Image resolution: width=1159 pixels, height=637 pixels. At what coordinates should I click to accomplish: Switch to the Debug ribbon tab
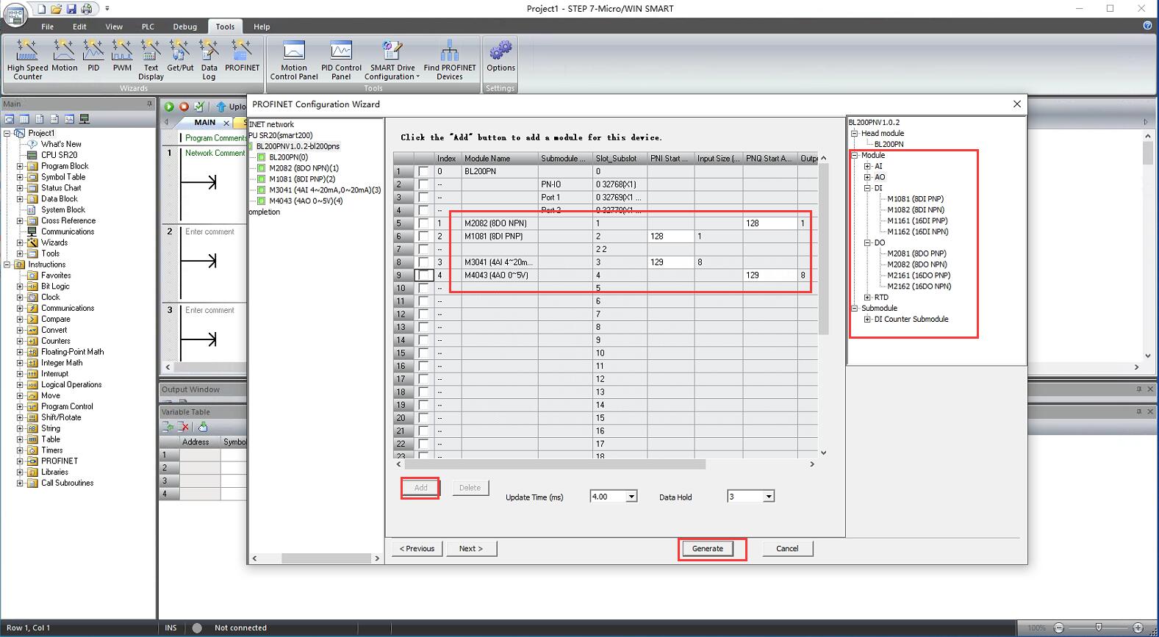[184, 26]
